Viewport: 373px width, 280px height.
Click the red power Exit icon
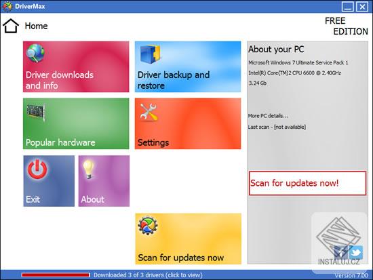coord(37,169)
